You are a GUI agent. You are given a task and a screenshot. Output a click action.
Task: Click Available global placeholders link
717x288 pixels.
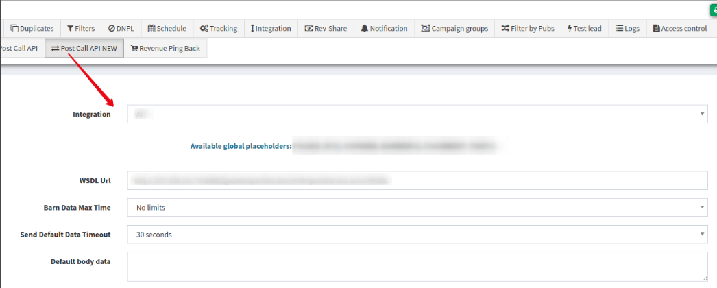241,146
